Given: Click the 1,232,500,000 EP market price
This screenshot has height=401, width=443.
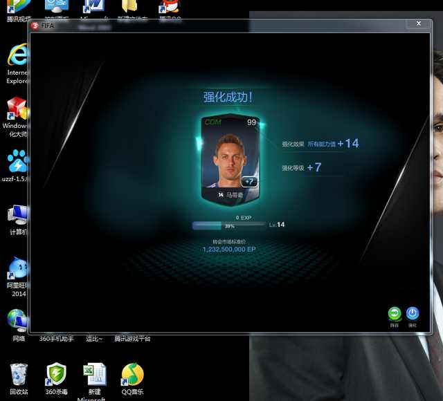Looking at the screenshot, I should pyautogui.click(x=229, y=250).
